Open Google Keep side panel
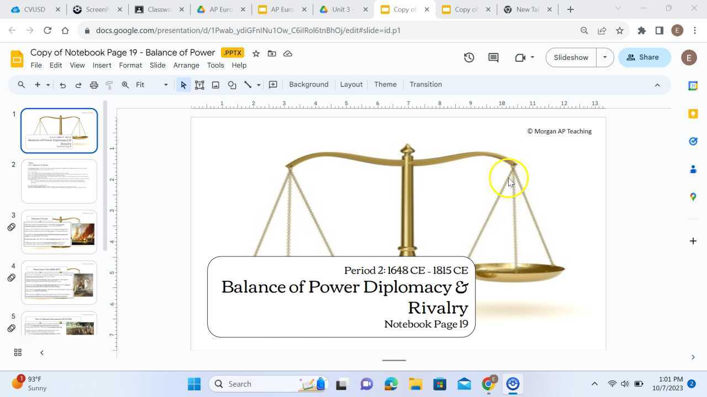Image resolution: width=707 pixels, height=397 pixels. [693, 114]
